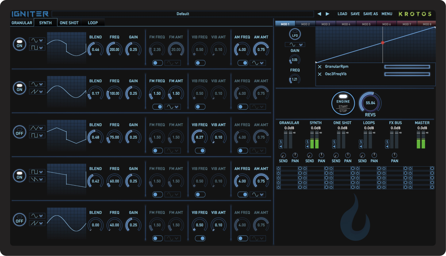Image resolution: width=446 pixels, height=256 pixels.
Task: Mute the ONE SHOT mixer channel
Action: click(x=334, y=146)
